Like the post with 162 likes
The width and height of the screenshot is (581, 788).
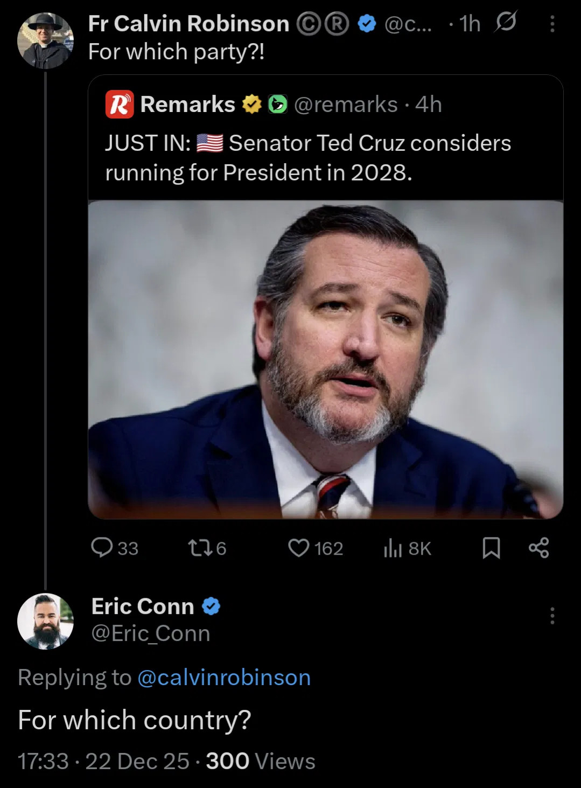pos(298,548)
